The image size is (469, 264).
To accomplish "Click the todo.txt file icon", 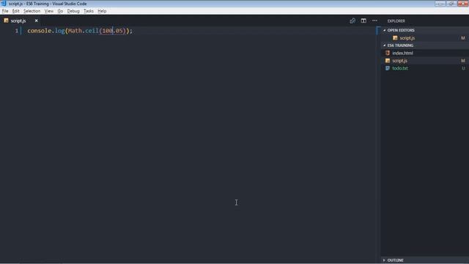I will [388, 68].
